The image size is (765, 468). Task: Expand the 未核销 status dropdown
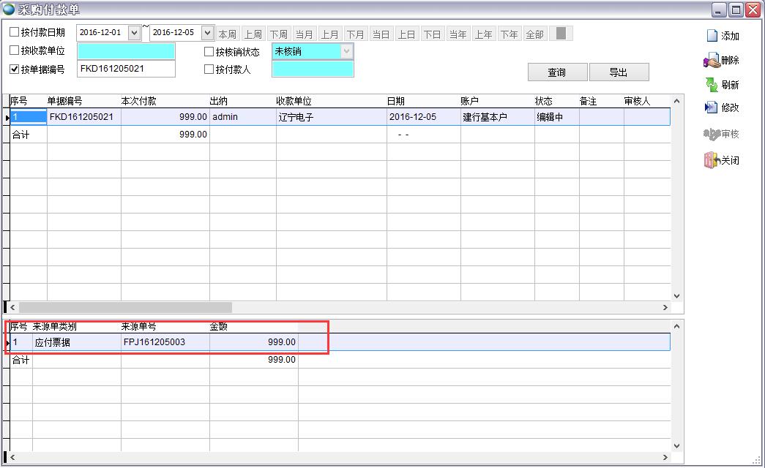pyautogui.click(x=346, y=51)
